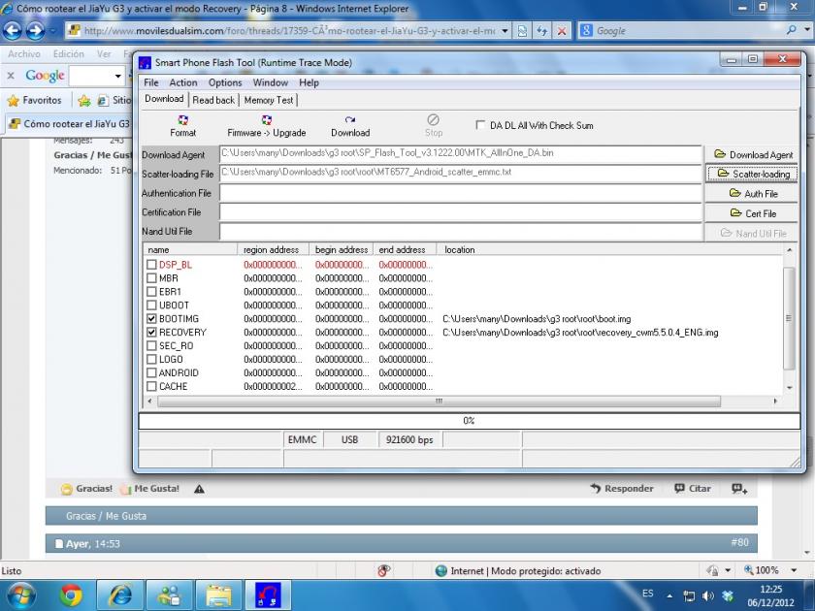815x611 pixels.
Task: Click the Citar link in forum
Action: [x=693, y=489]
